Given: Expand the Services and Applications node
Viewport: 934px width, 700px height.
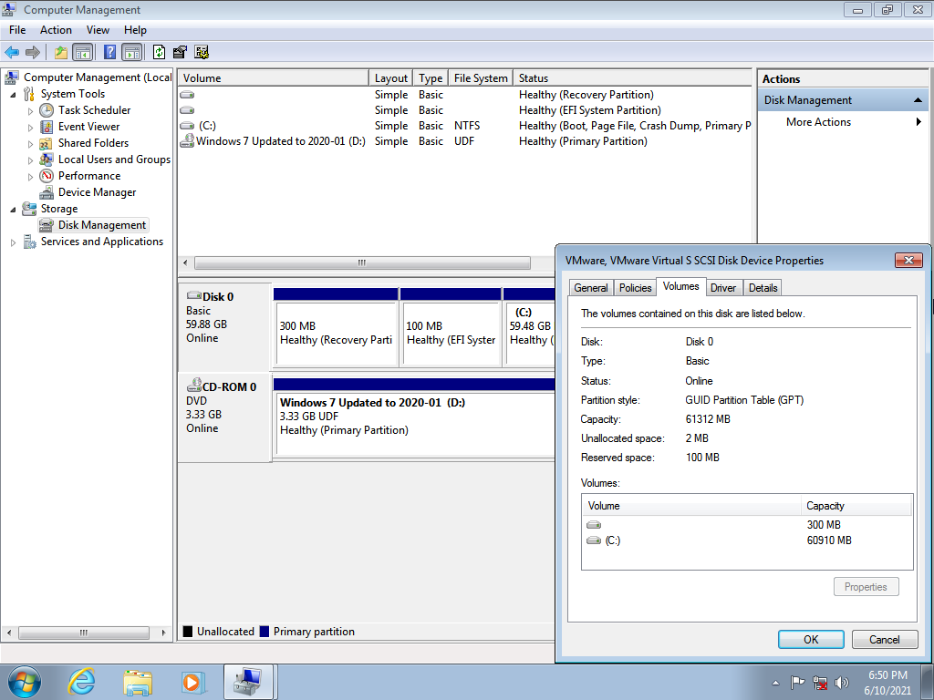Looking at the screenshot, I should pos(14,242).
